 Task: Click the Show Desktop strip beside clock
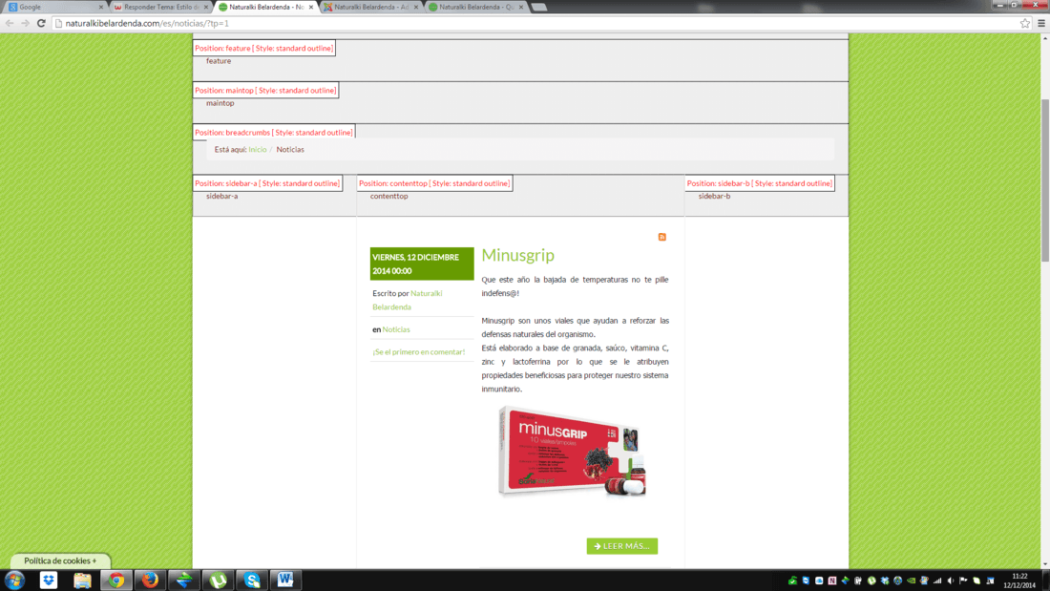tap(1045, 580)
